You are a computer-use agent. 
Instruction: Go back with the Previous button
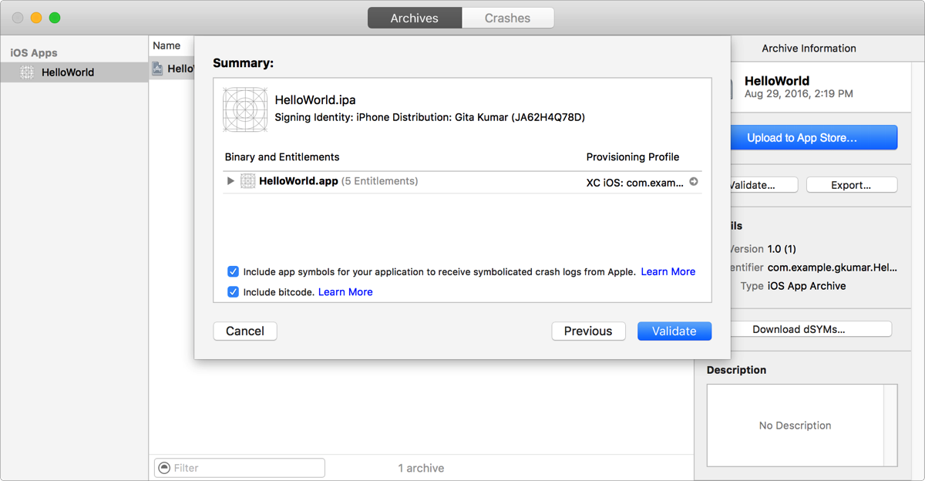pyautogui.click(x=587, y=331)
